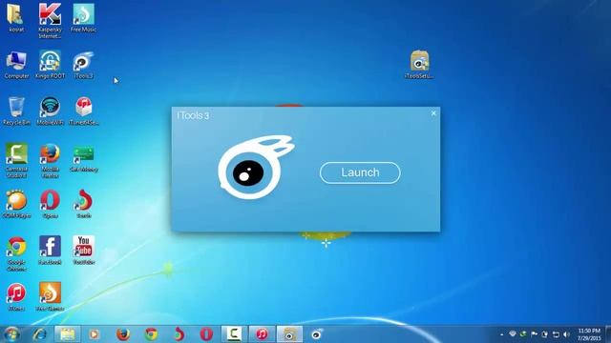
Task: Select the Camtasia Studio desktop shortcut
Action: coord(16,161)
